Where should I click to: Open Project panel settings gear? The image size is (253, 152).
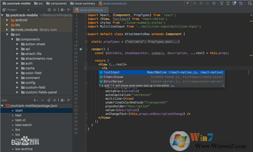pos(62,10)
